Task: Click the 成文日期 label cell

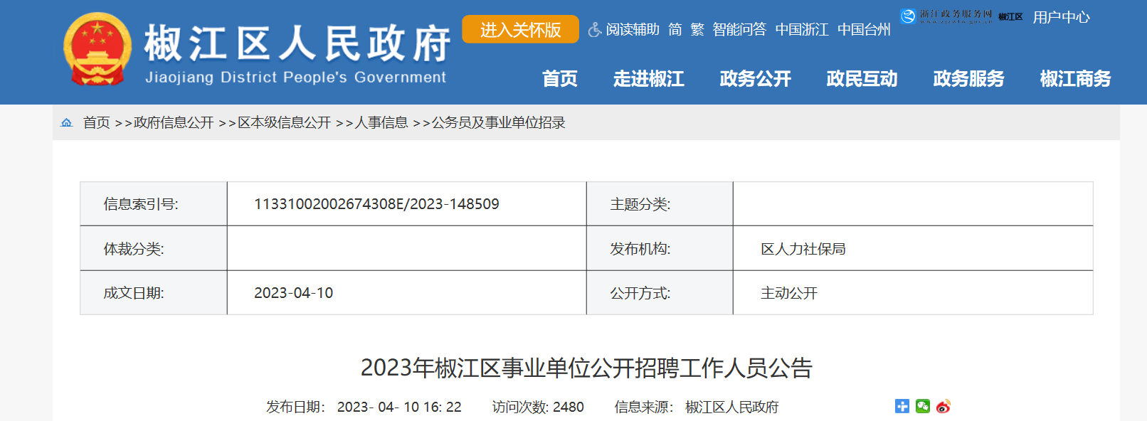Action: pos(154,292)
